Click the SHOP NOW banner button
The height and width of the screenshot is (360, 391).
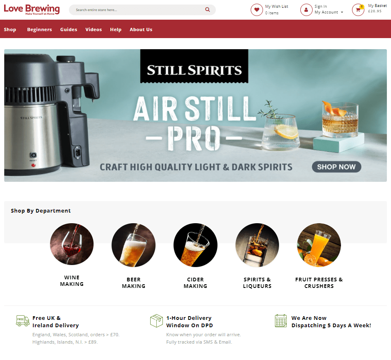(x=336, y=167)
